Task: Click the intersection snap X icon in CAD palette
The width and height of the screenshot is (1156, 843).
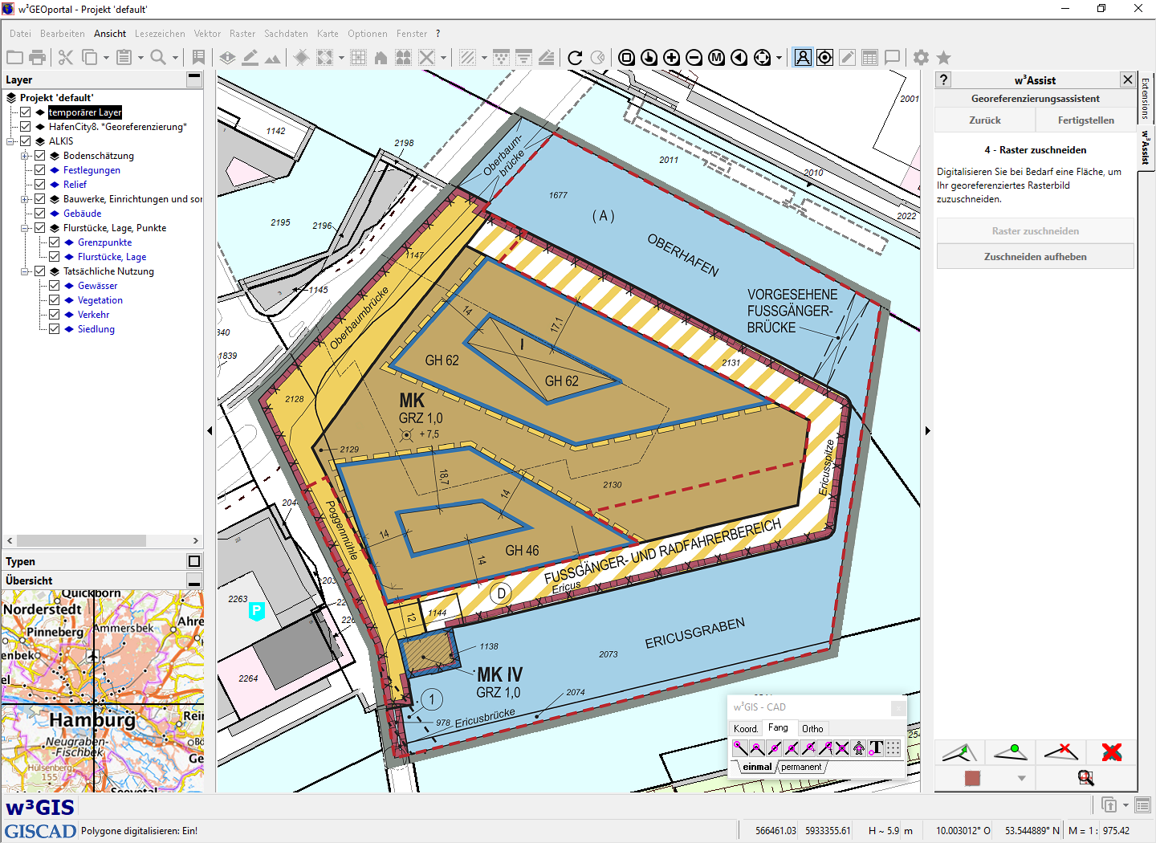Action: click(842, 748)
